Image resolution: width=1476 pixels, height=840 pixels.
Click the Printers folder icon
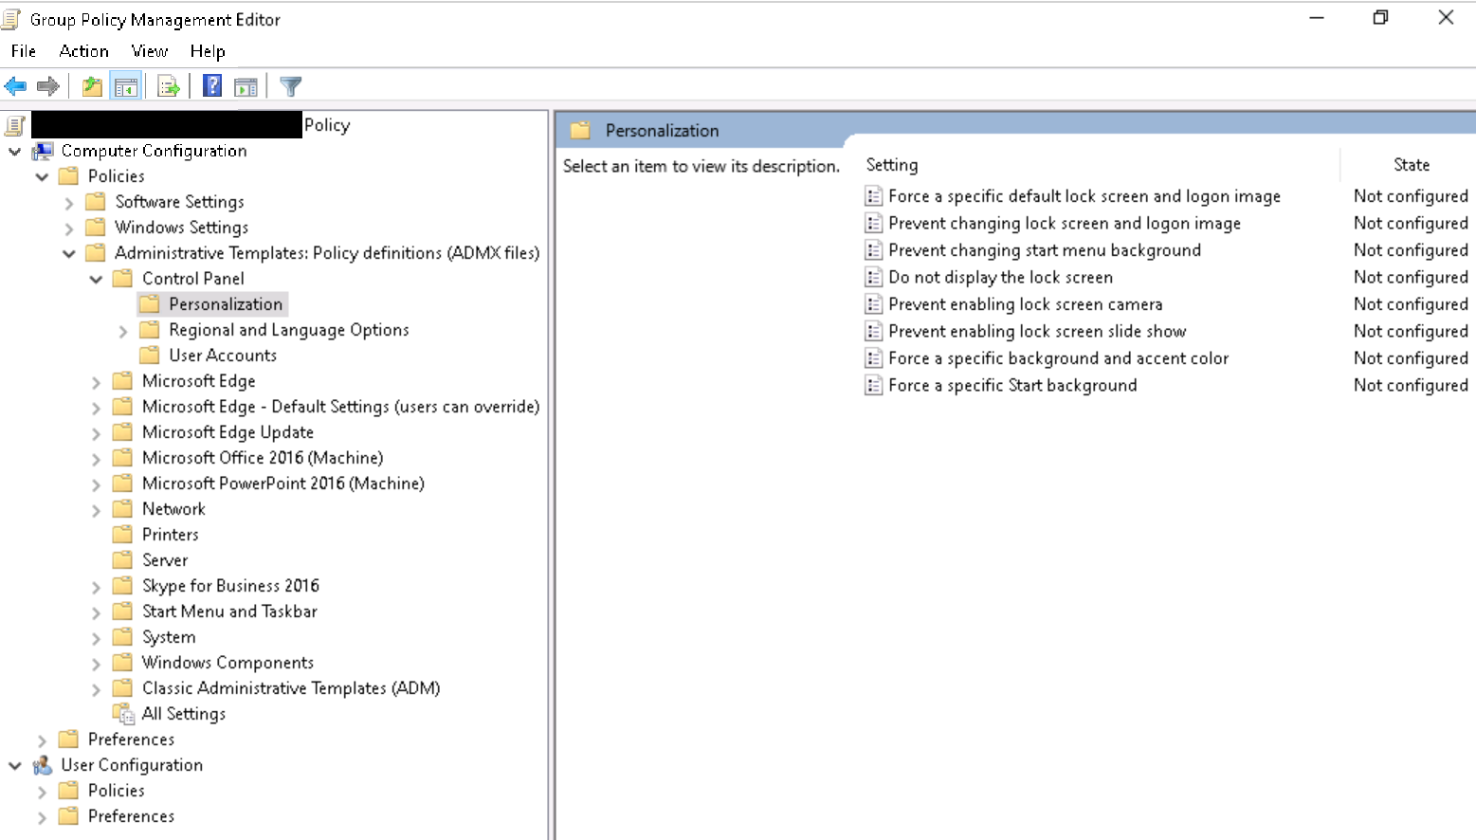pos(122,535)
